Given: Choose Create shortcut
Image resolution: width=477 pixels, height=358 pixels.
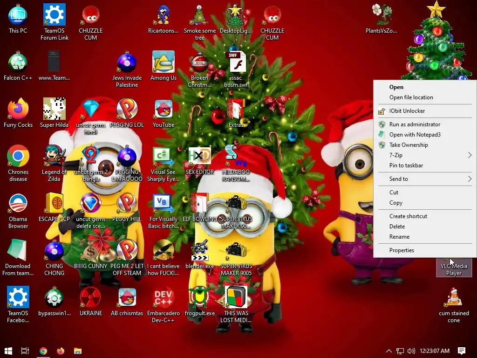Looking at the screenshot, I should [425, 216].
